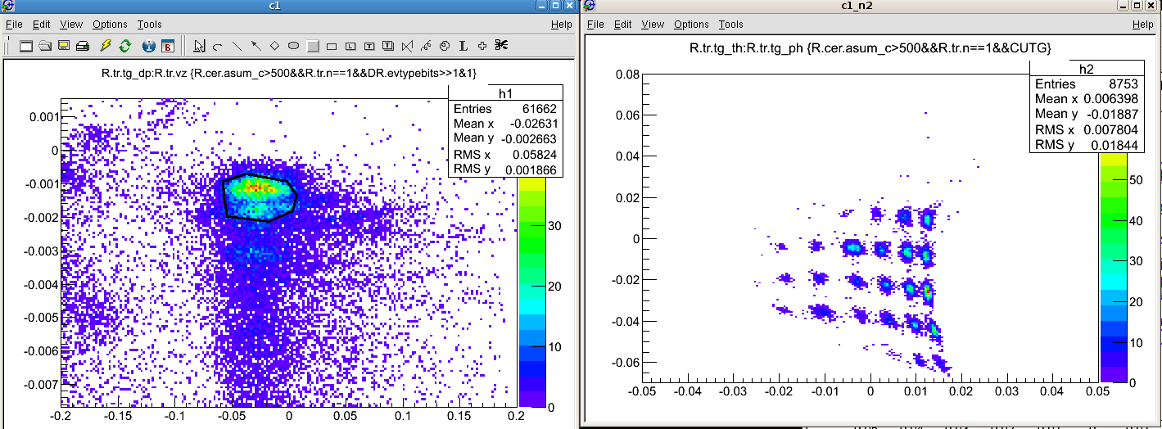Click 'Mean y -0.01887' in h2 stats
The width and height of the screenshot is (1162, 429).
coord(1087,114)
